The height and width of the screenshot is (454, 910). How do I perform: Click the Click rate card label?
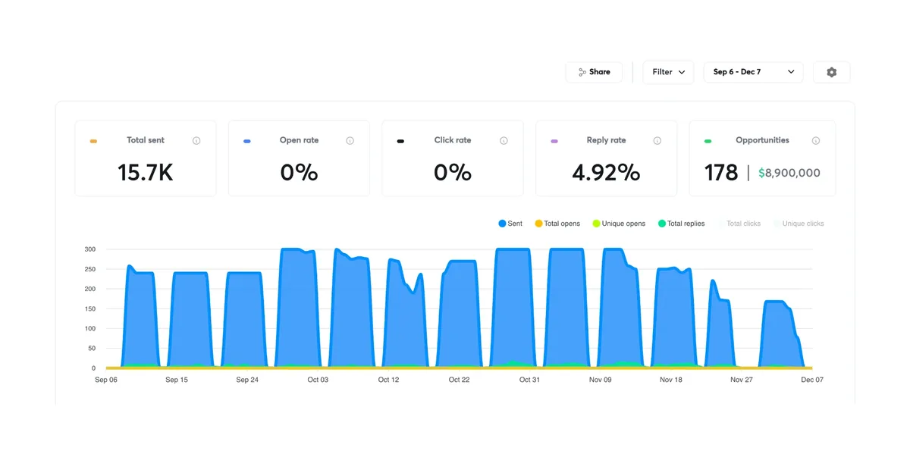tap(453, 140)
